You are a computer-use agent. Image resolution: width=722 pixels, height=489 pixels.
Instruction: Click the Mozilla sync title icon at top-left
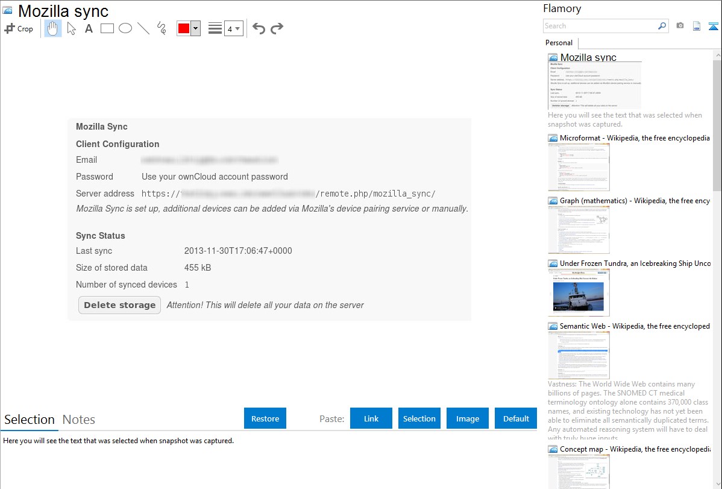click(7, 10)
